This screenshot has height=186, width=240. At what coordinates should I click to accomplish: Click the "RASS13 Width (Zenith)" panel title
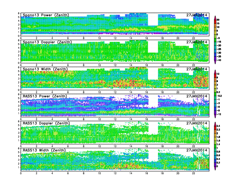point(44,150)
